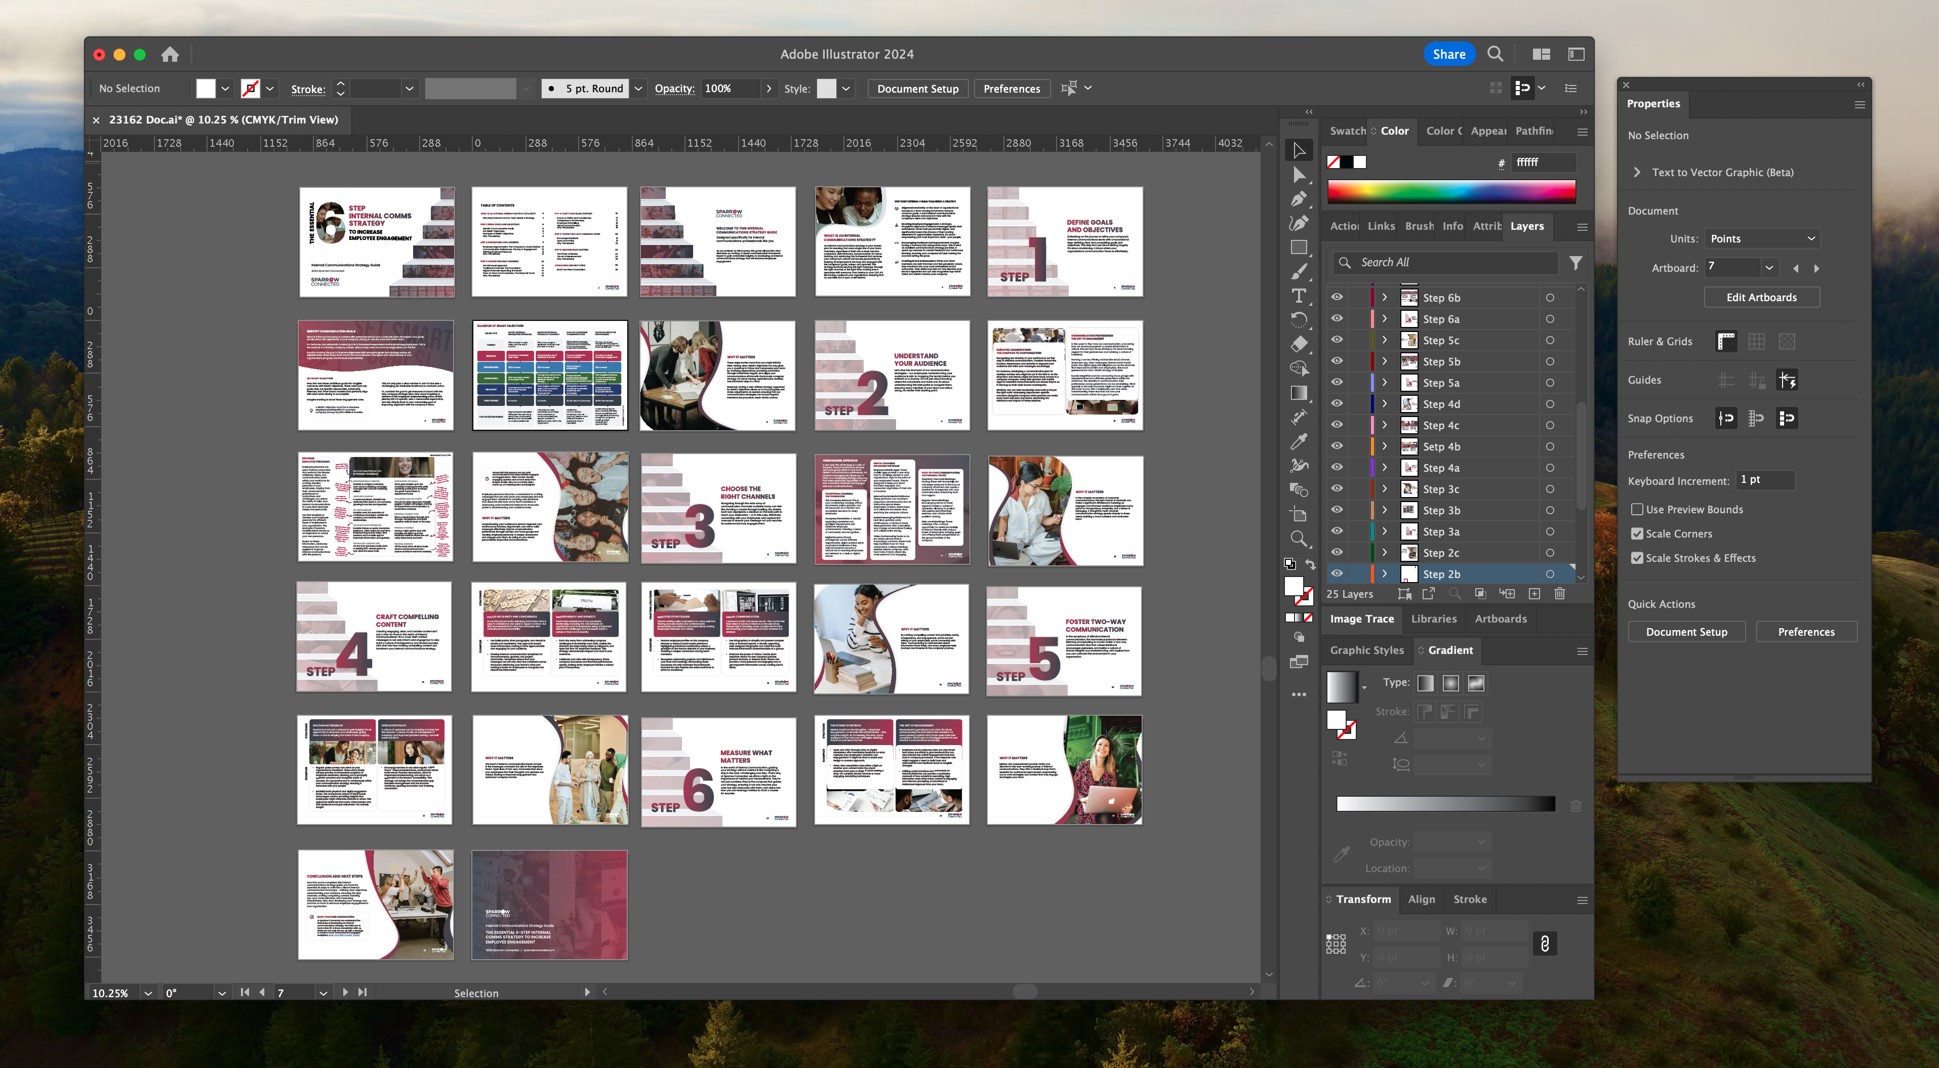Click the Create New Layer icon
The image size is (1939, 1068).
(1534, 594)
